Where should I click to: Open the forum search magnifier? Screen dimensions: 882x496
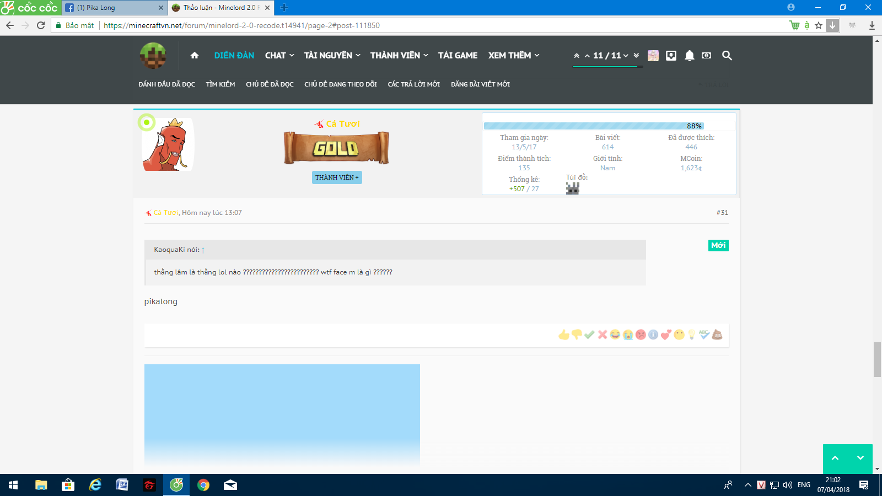click(727, 56)
